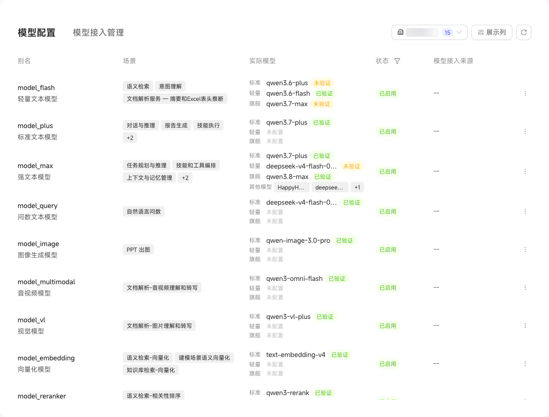Click the 任务规划与推理 scene tag
The height and width of the screenshot is (417, 549).
147,165
